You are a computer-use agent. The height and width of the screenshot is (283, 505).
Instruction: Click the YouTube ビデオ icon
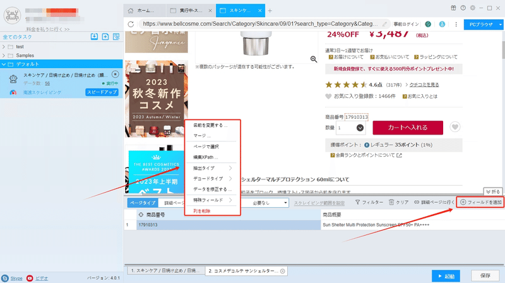30,278
